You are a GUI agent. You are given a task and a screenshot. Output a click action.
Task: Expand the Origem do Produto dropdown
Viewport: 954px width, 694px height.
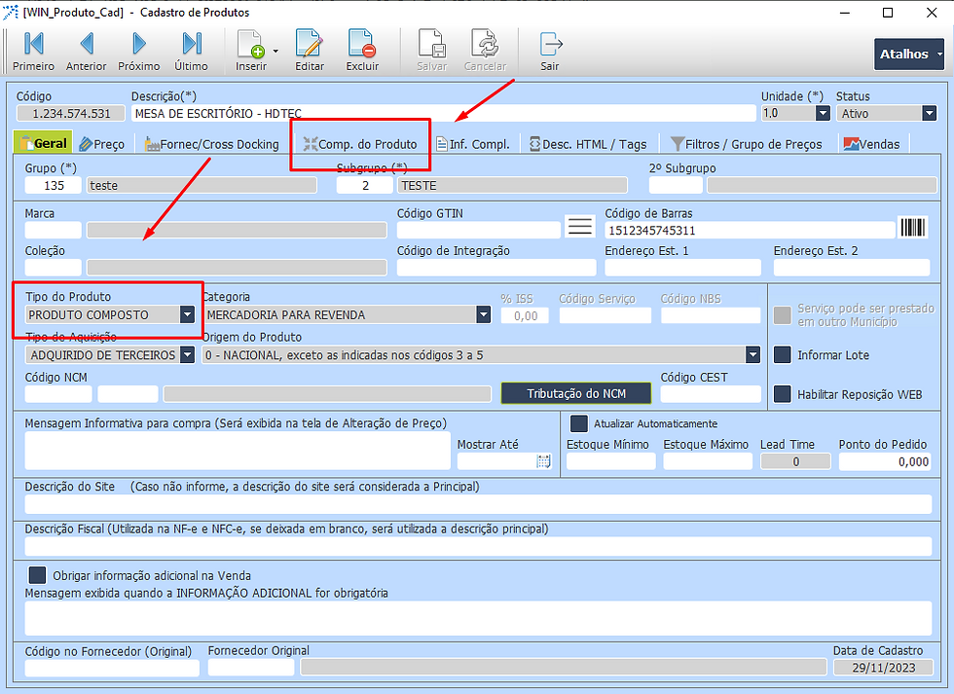pos(752,354)
